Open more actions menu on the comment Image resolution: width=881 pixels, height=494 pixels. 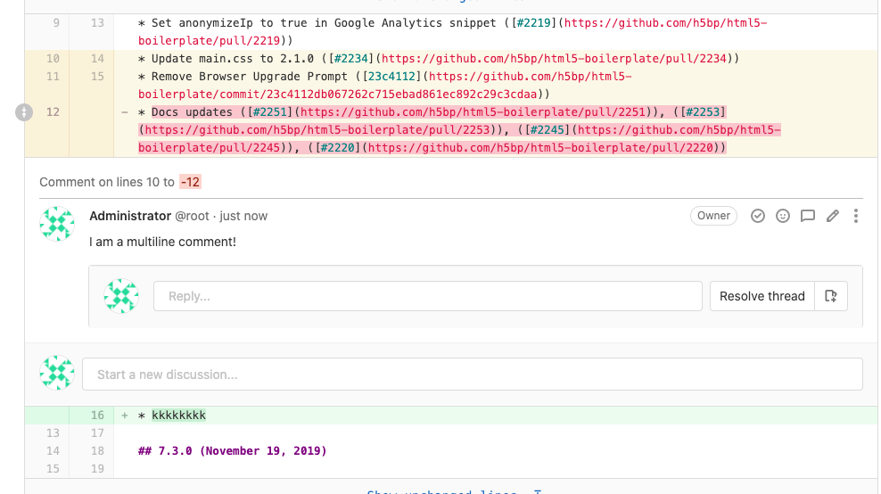click(856, 216)
